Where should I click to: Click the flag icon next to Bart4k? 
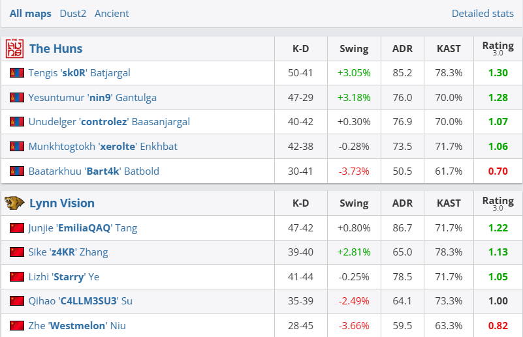[x=17, y=171]
